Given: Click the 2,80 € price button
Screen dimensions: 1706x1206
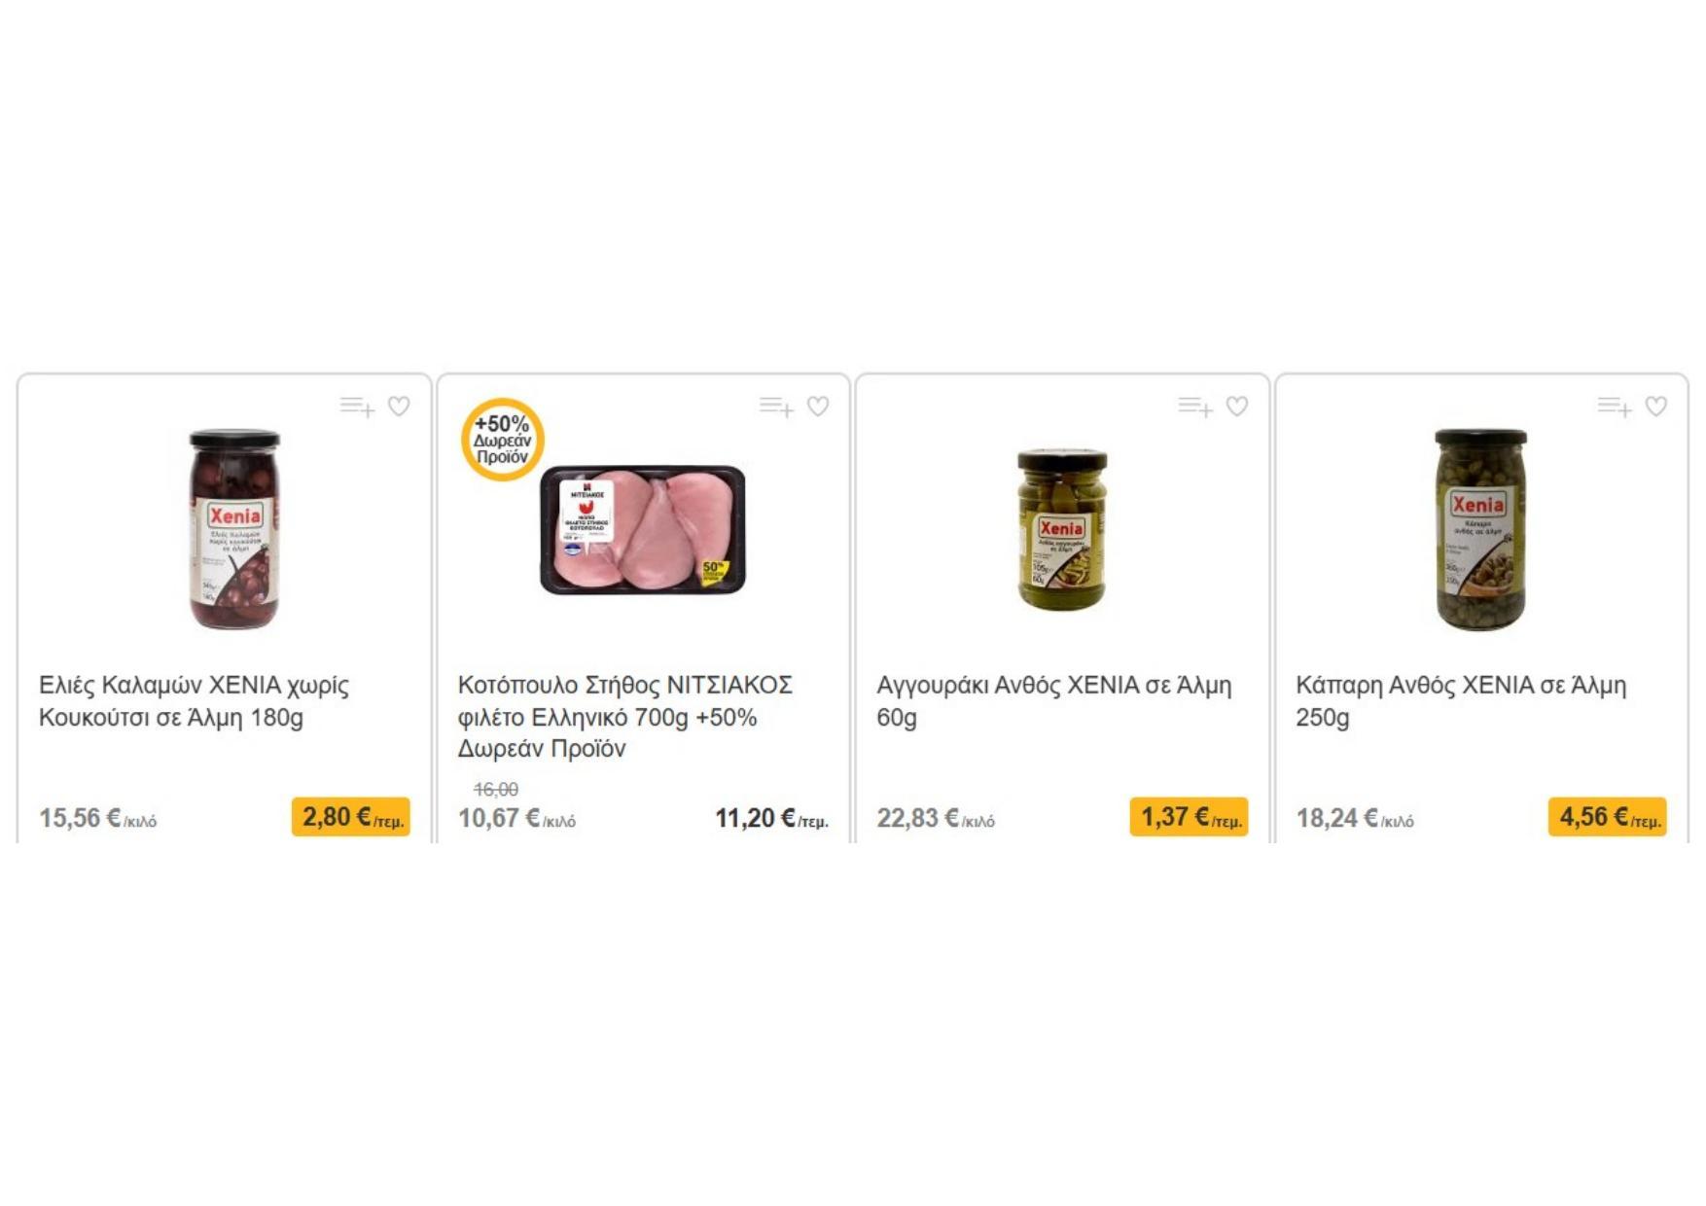Looking at the screenshot, I should coord(351,817).
